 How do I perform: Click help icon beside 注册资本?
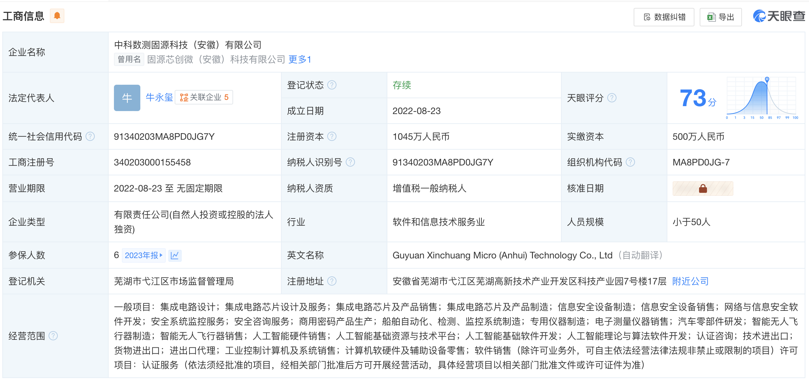click(x=332, y=136)
